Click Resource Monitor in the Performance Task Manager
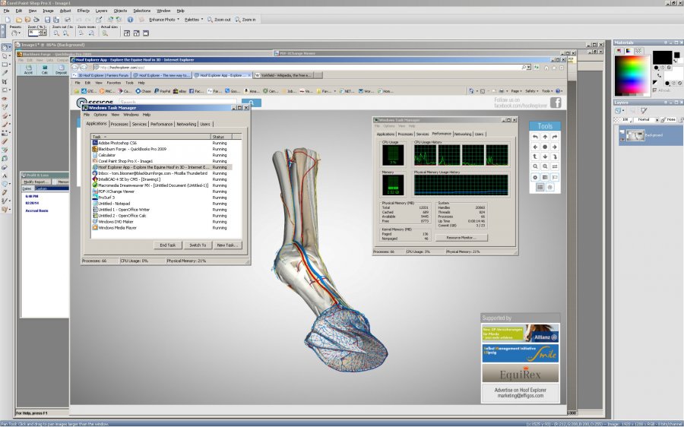Viewport: 684px width, 427px height. click(x=461, y=238)
